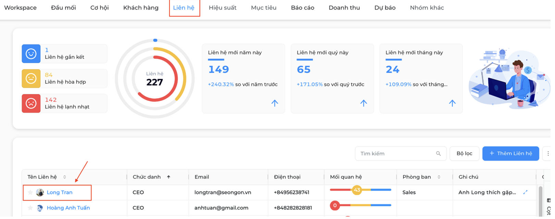The image size is (555, 219).
Task: Open the Nhóm khác tab
Action: coord(427,8)
